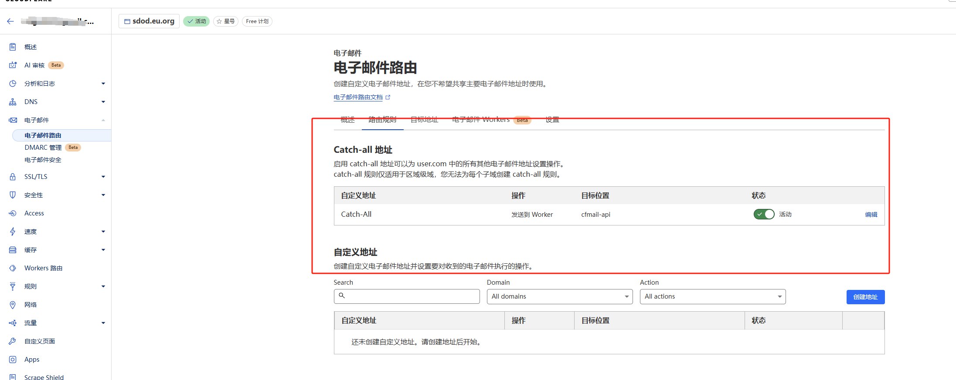Switch to the 路由规则 tab
The width and height of the screenshot is (956, 380).
pyautogui.click(x=382, y=120)
